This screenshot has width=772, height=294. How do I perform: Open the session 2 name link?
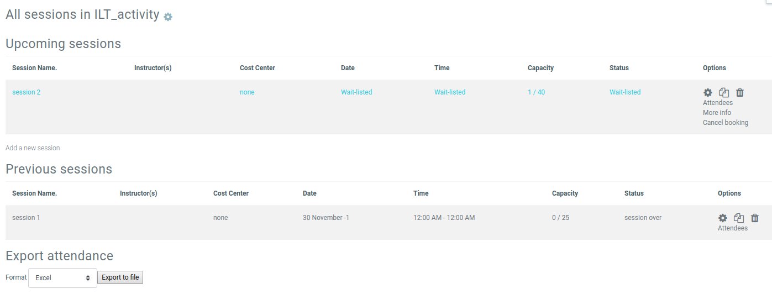pos(26,92)
